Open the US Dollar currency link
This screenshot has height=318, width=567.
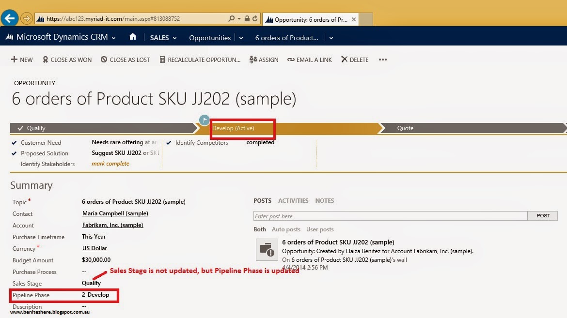click(x=94, y=248)
